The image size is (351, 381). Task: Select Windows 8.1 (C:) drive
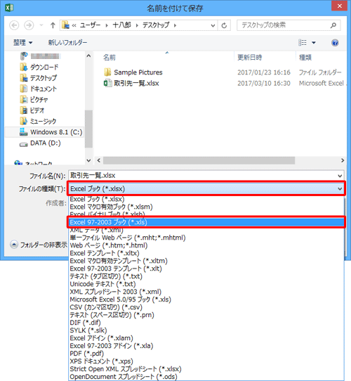tap(51, 132)
